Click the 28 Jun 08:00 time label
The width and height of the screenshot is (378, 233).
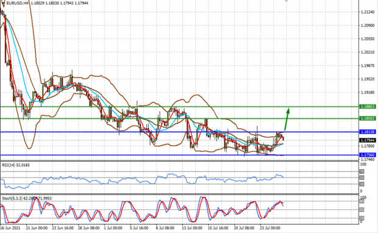[88, 228]
